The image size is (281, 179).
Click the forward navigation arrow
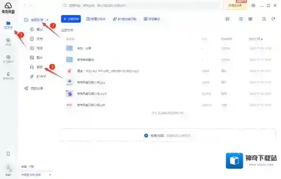31,5
